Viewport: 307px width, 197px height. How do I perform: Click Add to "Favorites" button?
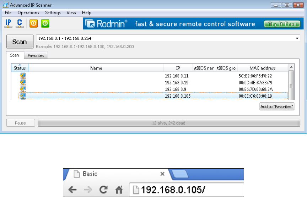(x=277, y=106)
